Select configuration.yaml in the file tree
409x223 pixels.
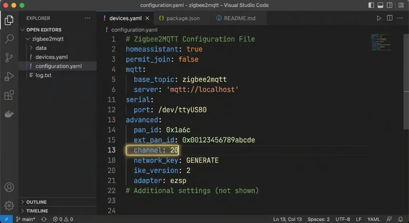58,66
